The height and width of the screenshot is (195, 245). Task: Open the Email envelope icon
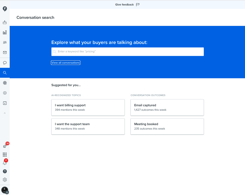tap(5, 52)
